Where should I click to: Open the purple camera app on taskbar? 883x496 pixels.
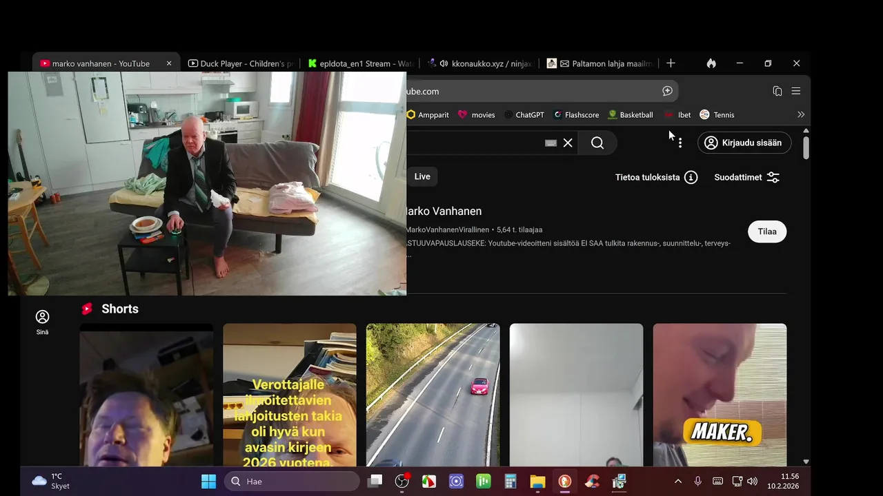(x=456, y=482)
